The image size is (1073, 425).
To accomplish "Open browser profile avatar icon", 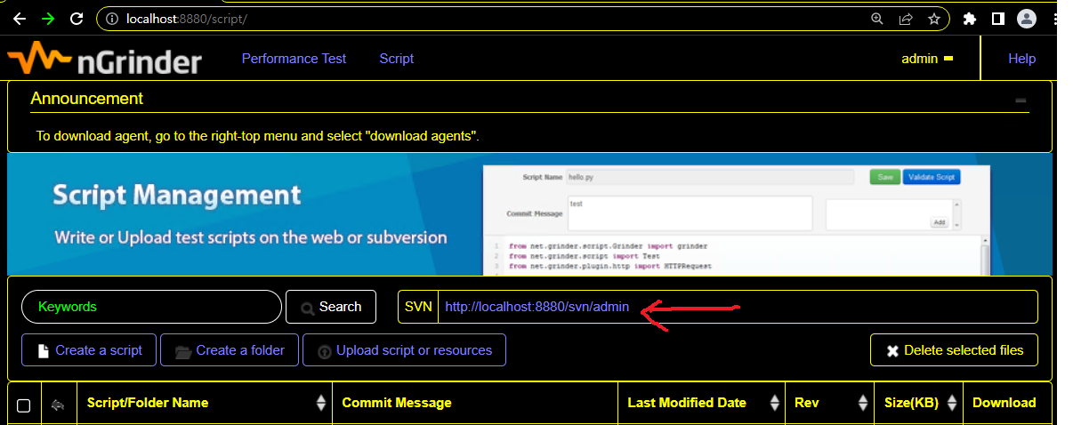I will (1027, 18).
